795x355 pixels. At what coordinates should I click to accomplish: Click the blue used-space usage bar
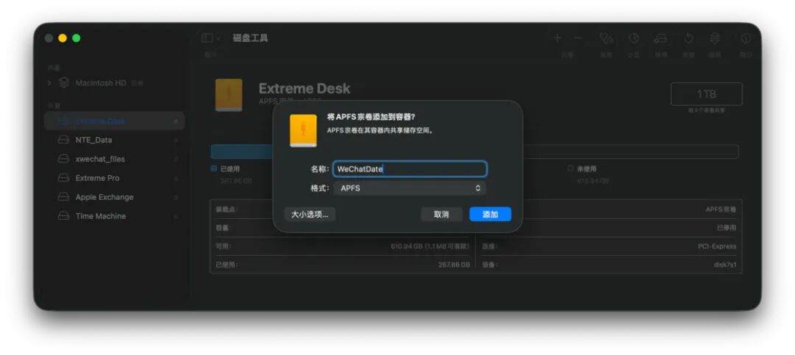coord(242,151)
